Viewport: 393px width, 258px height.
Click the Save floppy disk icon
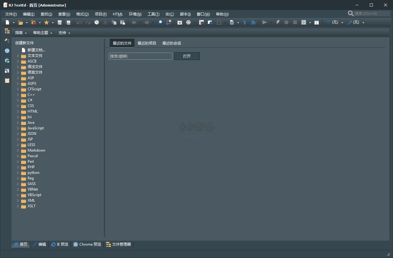click(60, 22)
